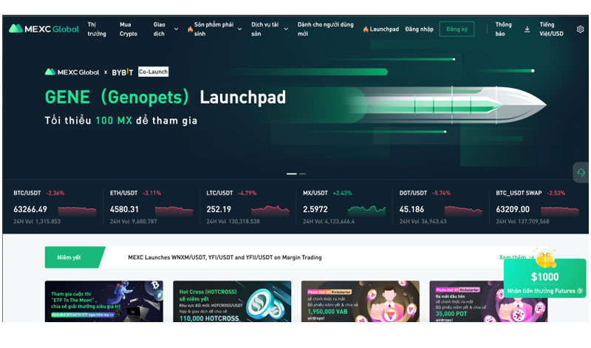Select the second banner carousel indicator
This screenshot has height=348, width=591.
point(303,174)
